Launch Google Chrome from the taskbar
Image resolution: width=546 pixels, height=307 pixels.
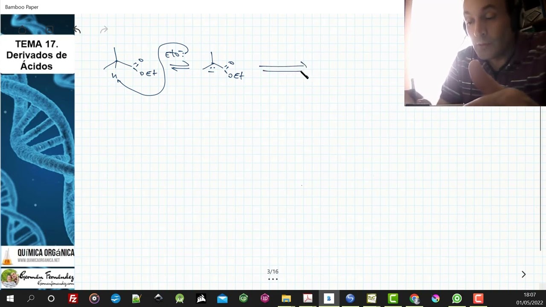(414, 298)
